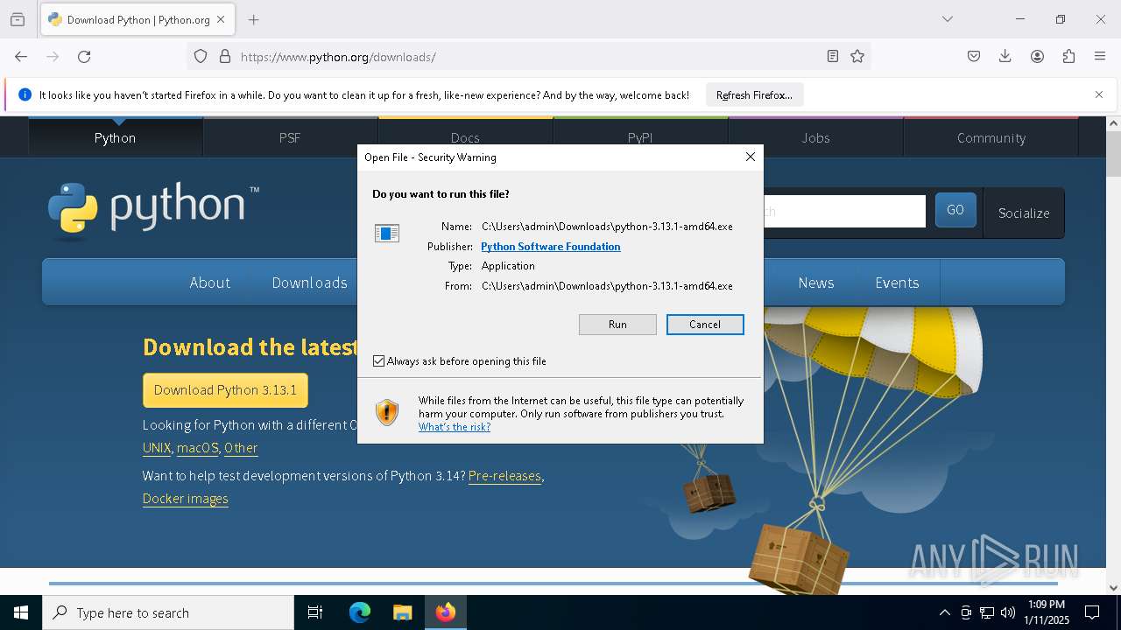Click the taskbar search box
Viewport: 1121px width, 630px height.
(168, 612)
